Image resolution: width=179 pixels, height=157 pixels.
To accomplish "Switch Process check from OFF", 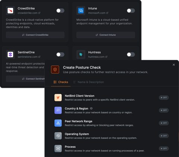I will tap(164, 148).
